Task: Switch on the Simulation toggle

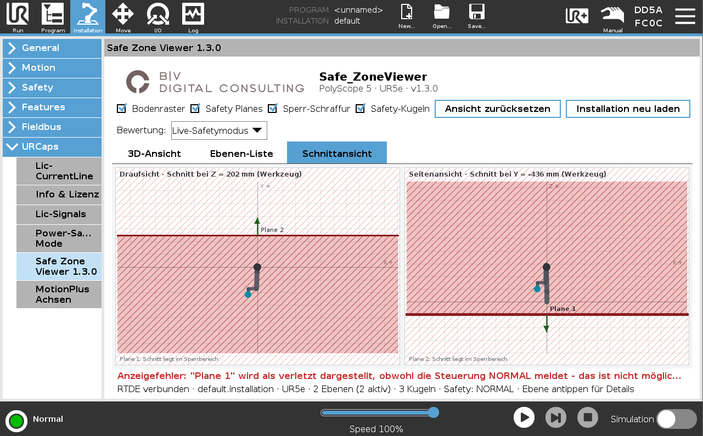Action: tap(677, 419)
